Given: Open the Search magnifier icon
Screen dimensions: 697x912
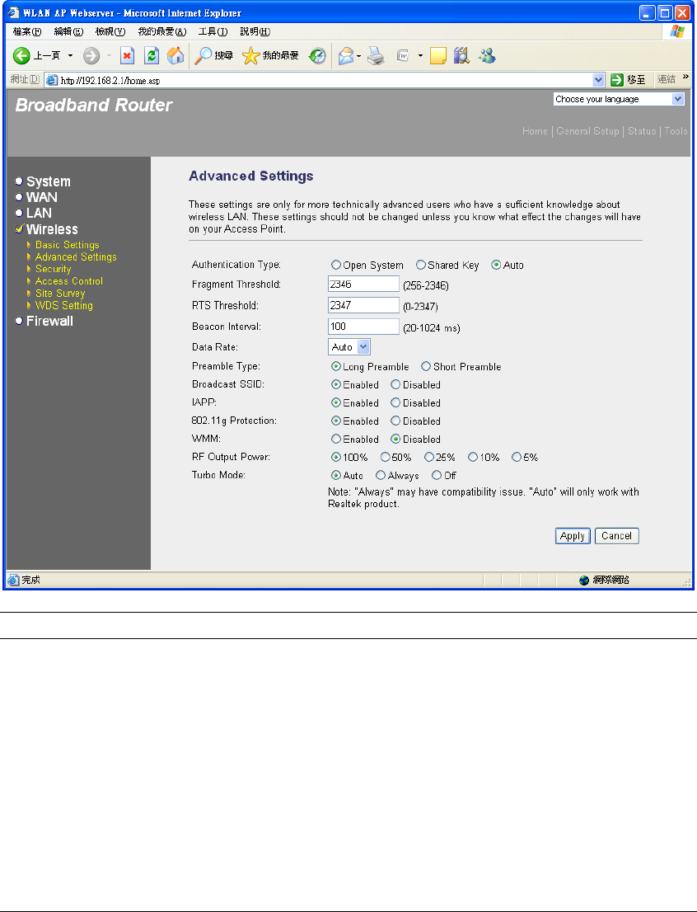Looking at the screenshot, I should (x=203, y=56).
